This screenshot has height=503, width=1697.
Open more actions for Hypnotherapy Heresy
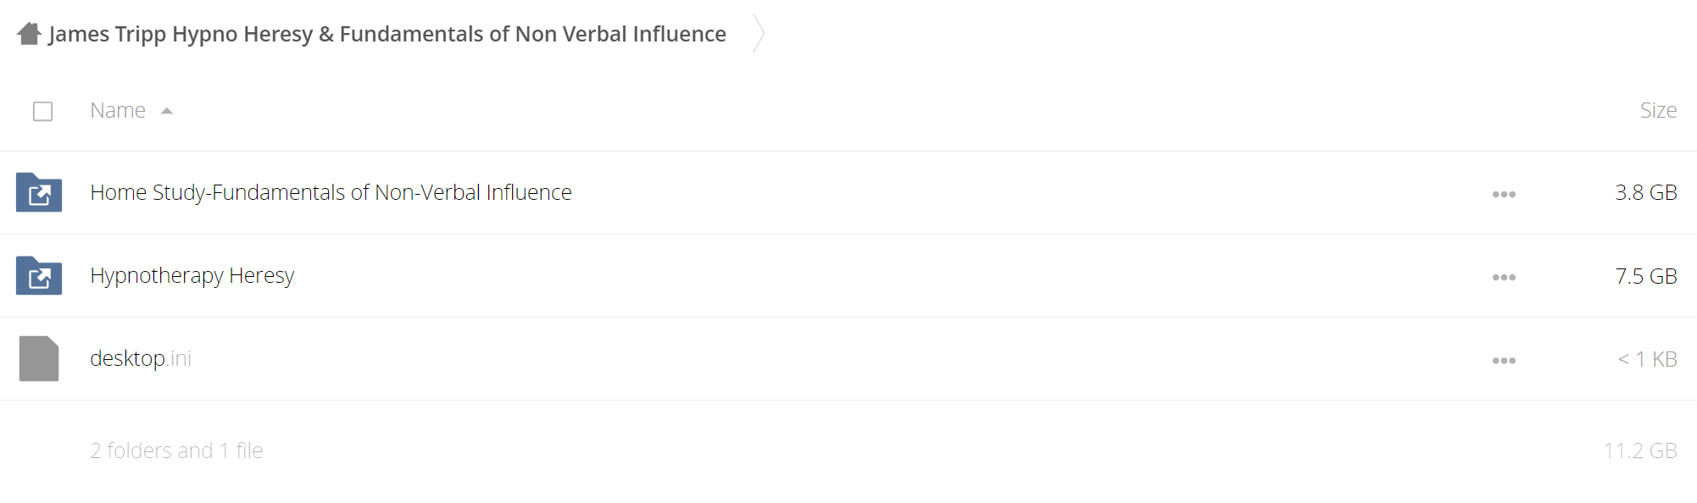pos(1504,277)
